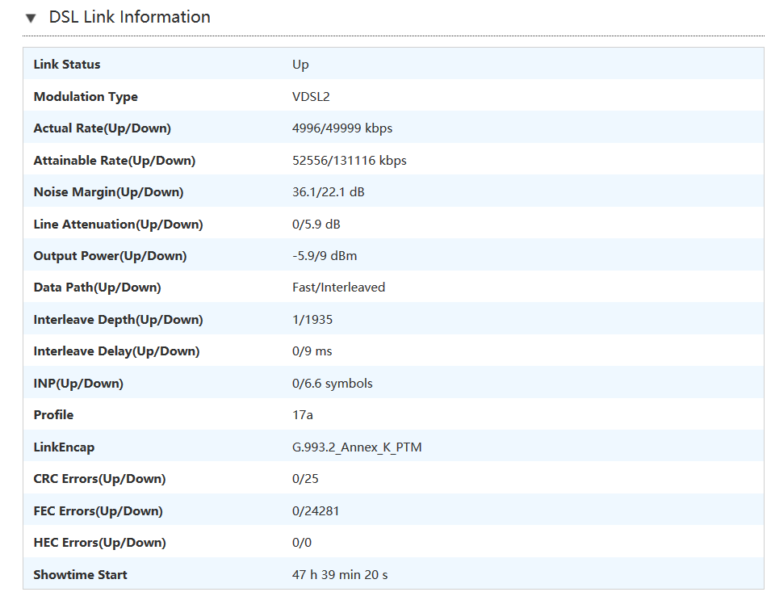Click the DSL Link Information heading
Image resolution: width=771 pixels, height=592 pixels.
129,17
